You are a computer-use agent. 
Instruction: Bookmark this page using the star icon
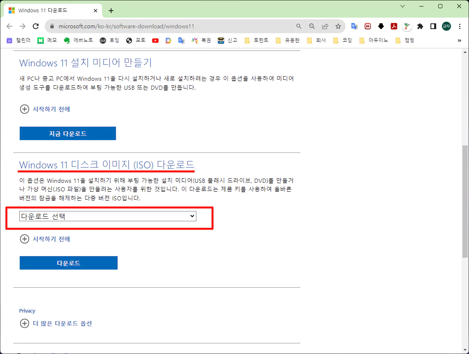(338, 26)
